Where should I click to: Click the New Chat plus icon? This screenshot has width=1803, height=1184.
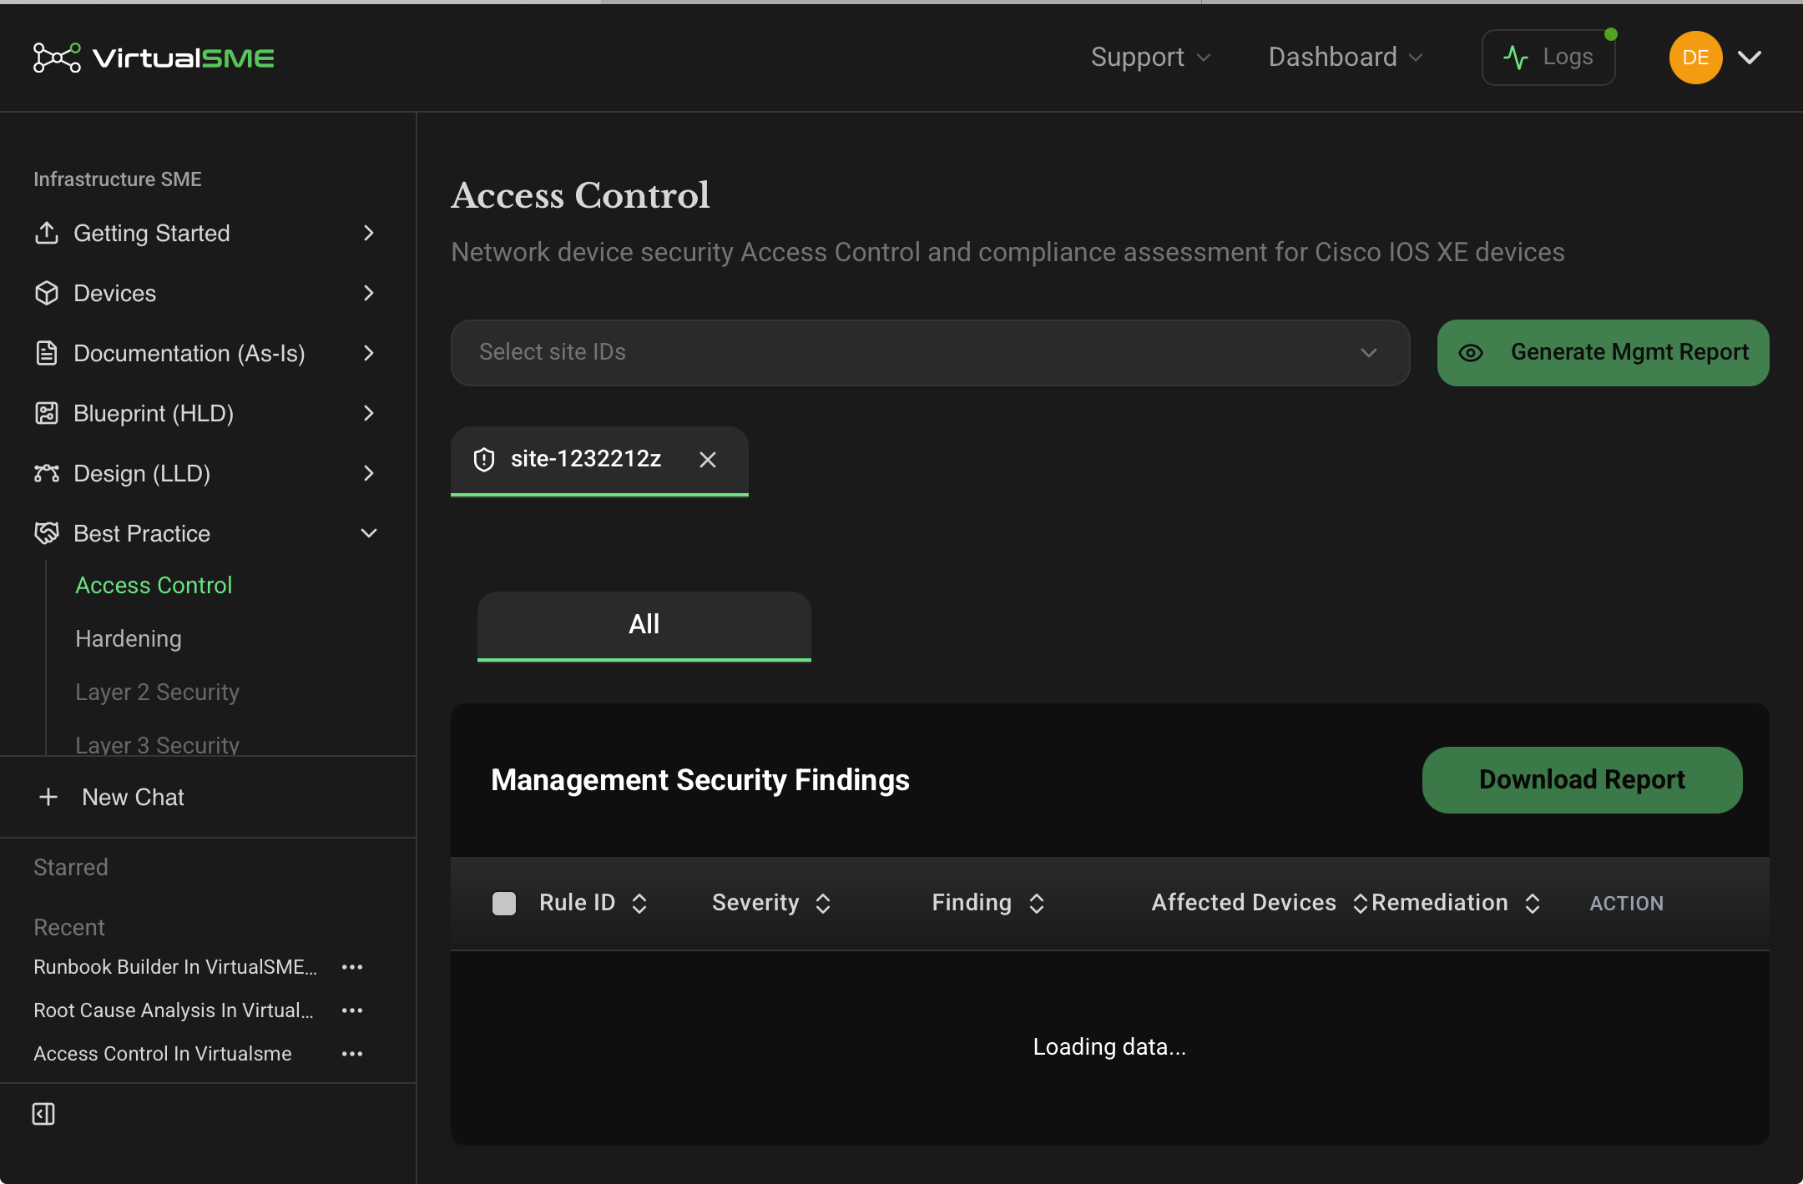(48, 797)
